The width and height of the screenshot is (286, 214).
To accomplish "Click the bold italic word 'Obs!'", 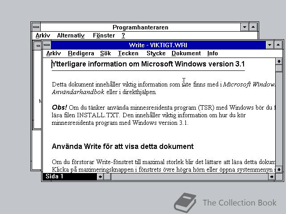I will click(59, 107).
